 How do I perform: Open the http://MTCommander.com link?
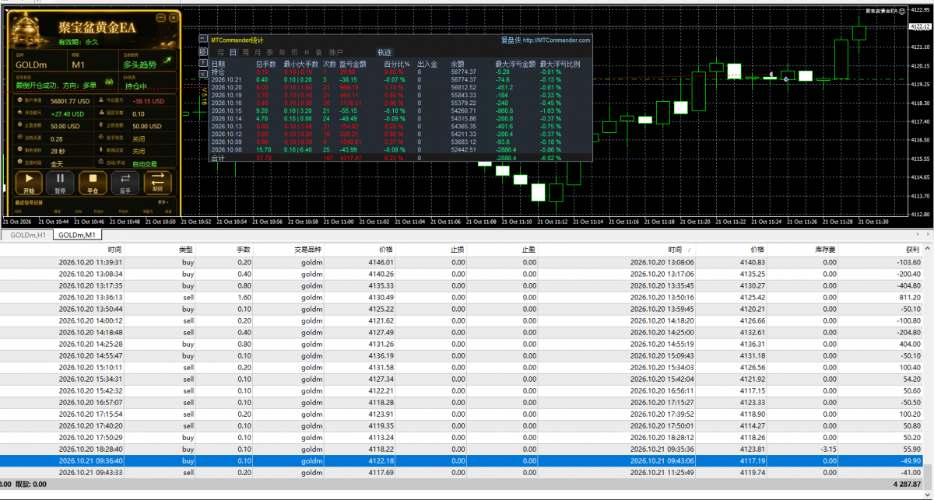point(557,40)
